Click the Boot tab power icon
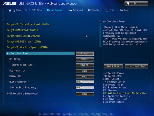154x116 pixels. click(107, 10)
